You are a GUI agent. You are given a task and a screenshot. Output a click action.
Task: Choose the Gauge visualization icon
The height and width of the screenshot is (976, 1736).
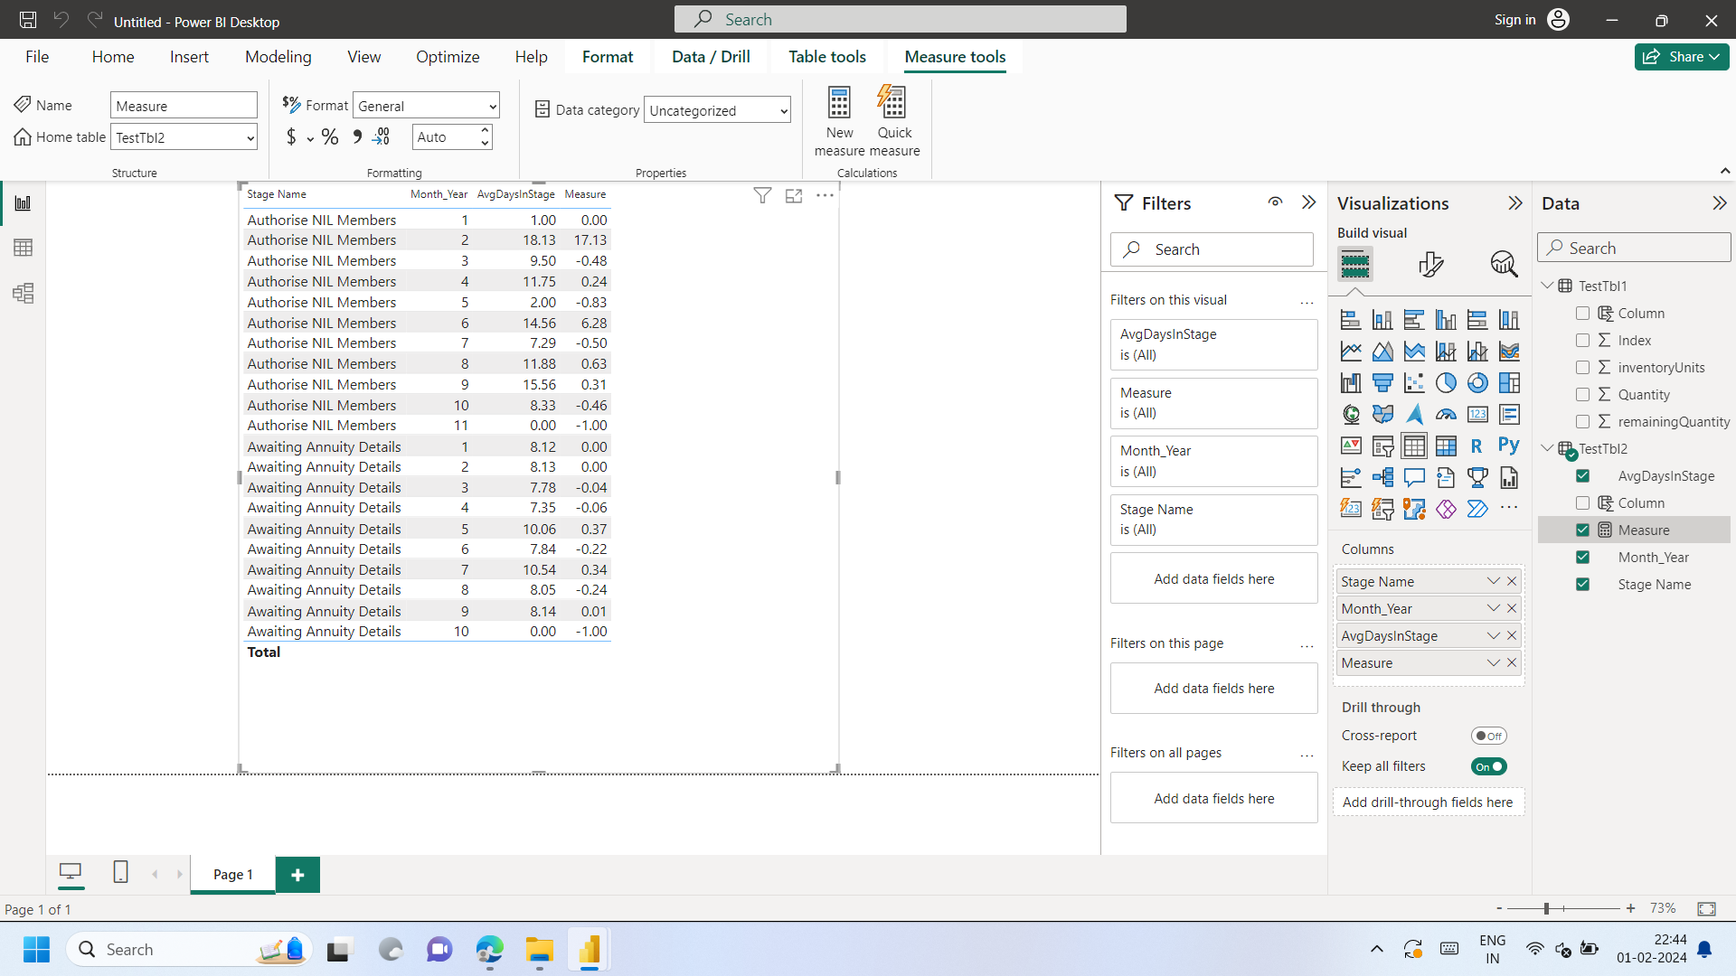coord(1446,414)
